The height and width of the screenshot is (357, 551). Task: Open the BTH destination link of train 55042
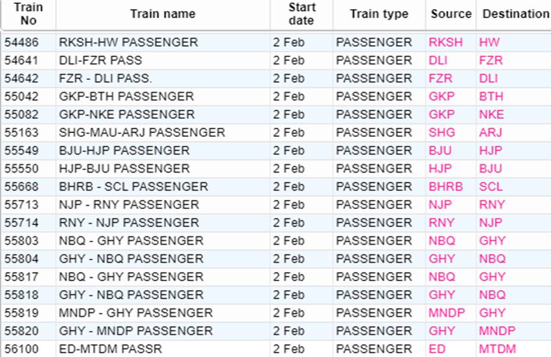pos(491,96)
